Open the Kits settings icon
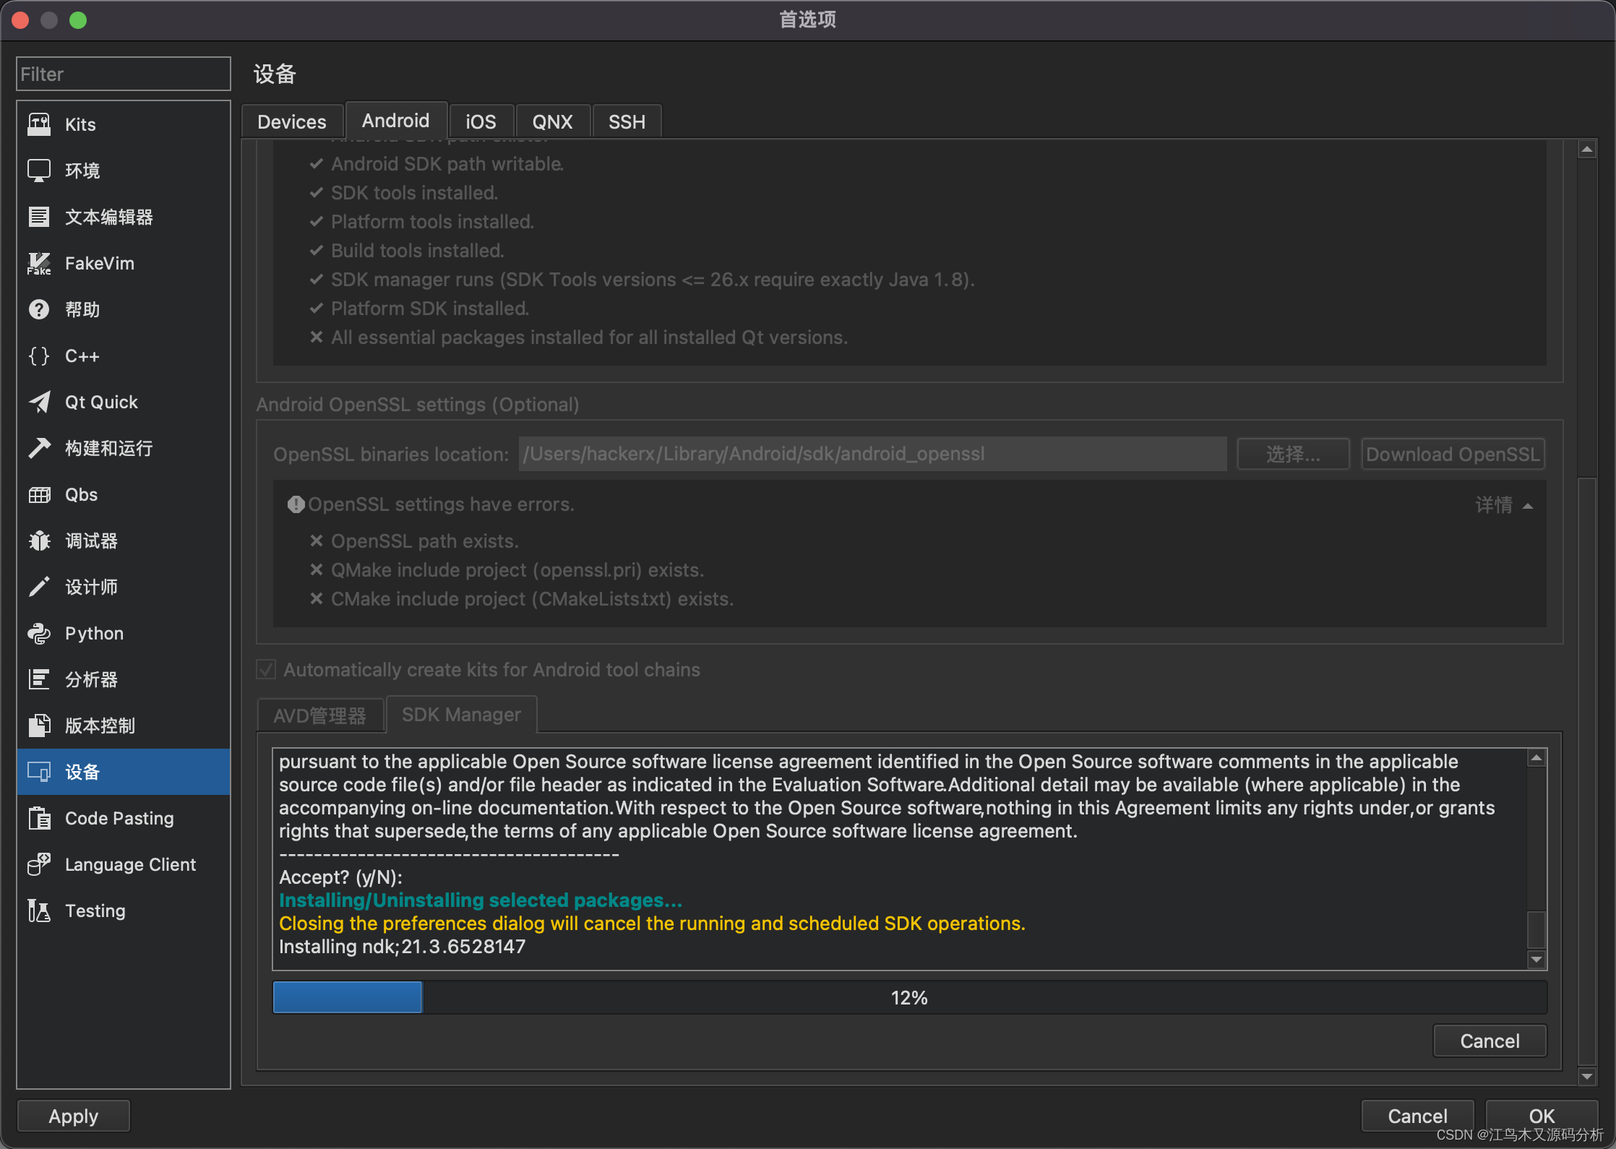Screen dimensions: 1616x1149 pyautogui.click(x=39, y=124)
